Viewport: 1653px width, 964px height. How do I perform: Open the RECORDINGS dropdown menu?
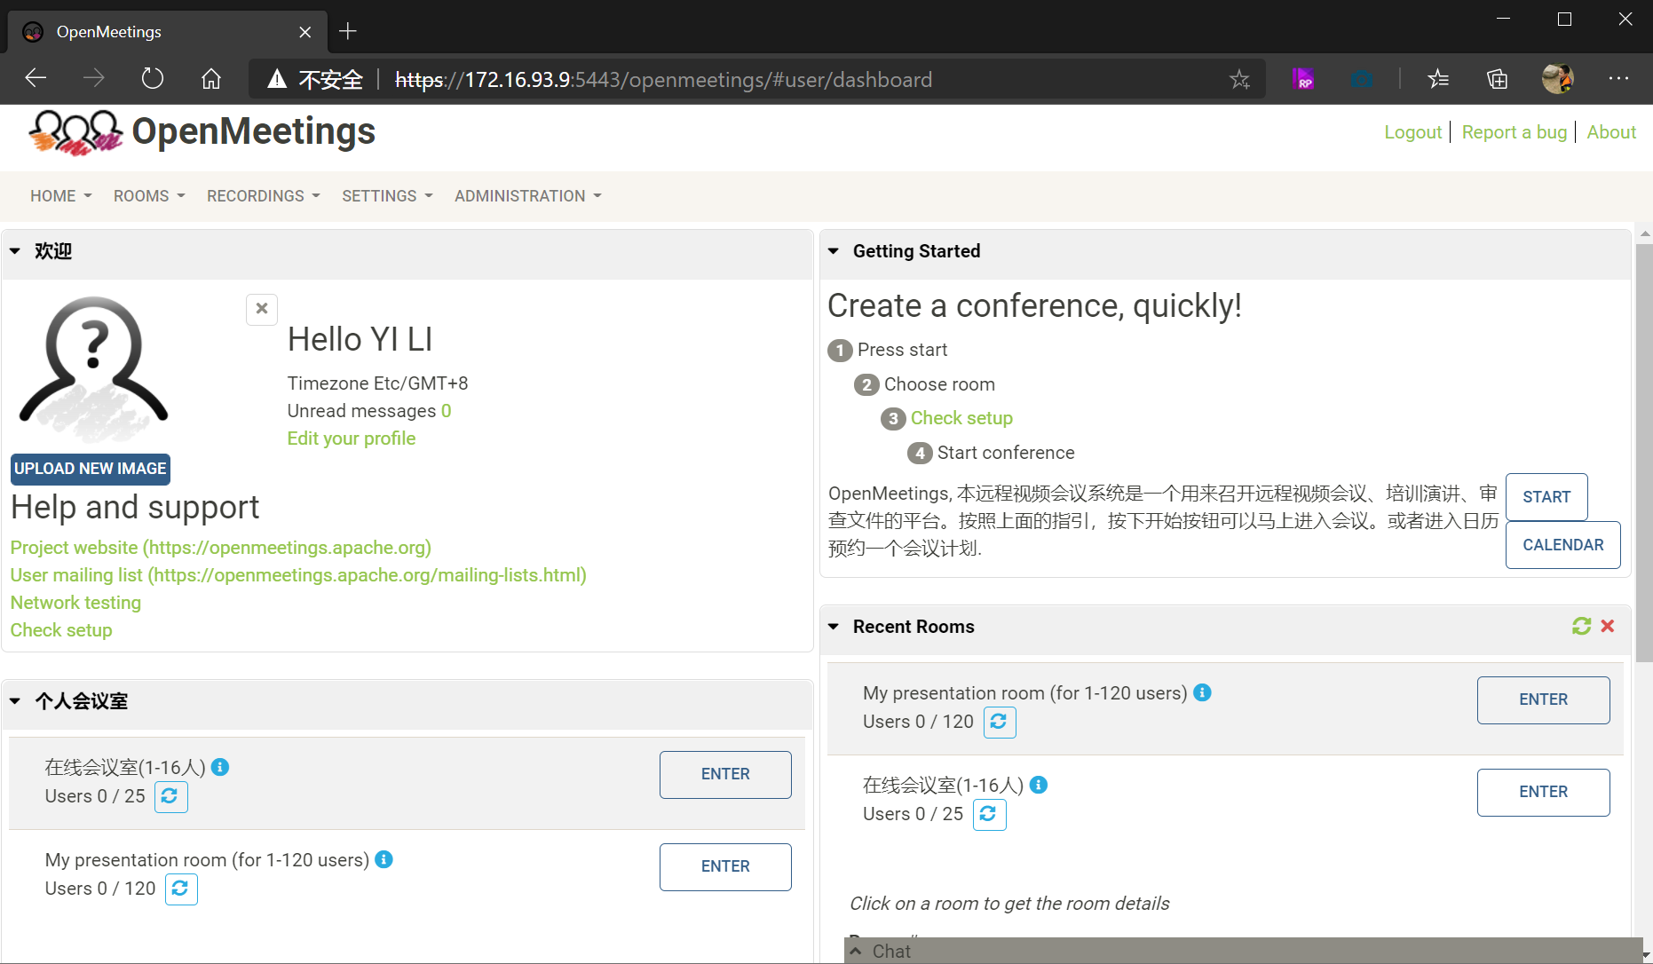(263, 196)
